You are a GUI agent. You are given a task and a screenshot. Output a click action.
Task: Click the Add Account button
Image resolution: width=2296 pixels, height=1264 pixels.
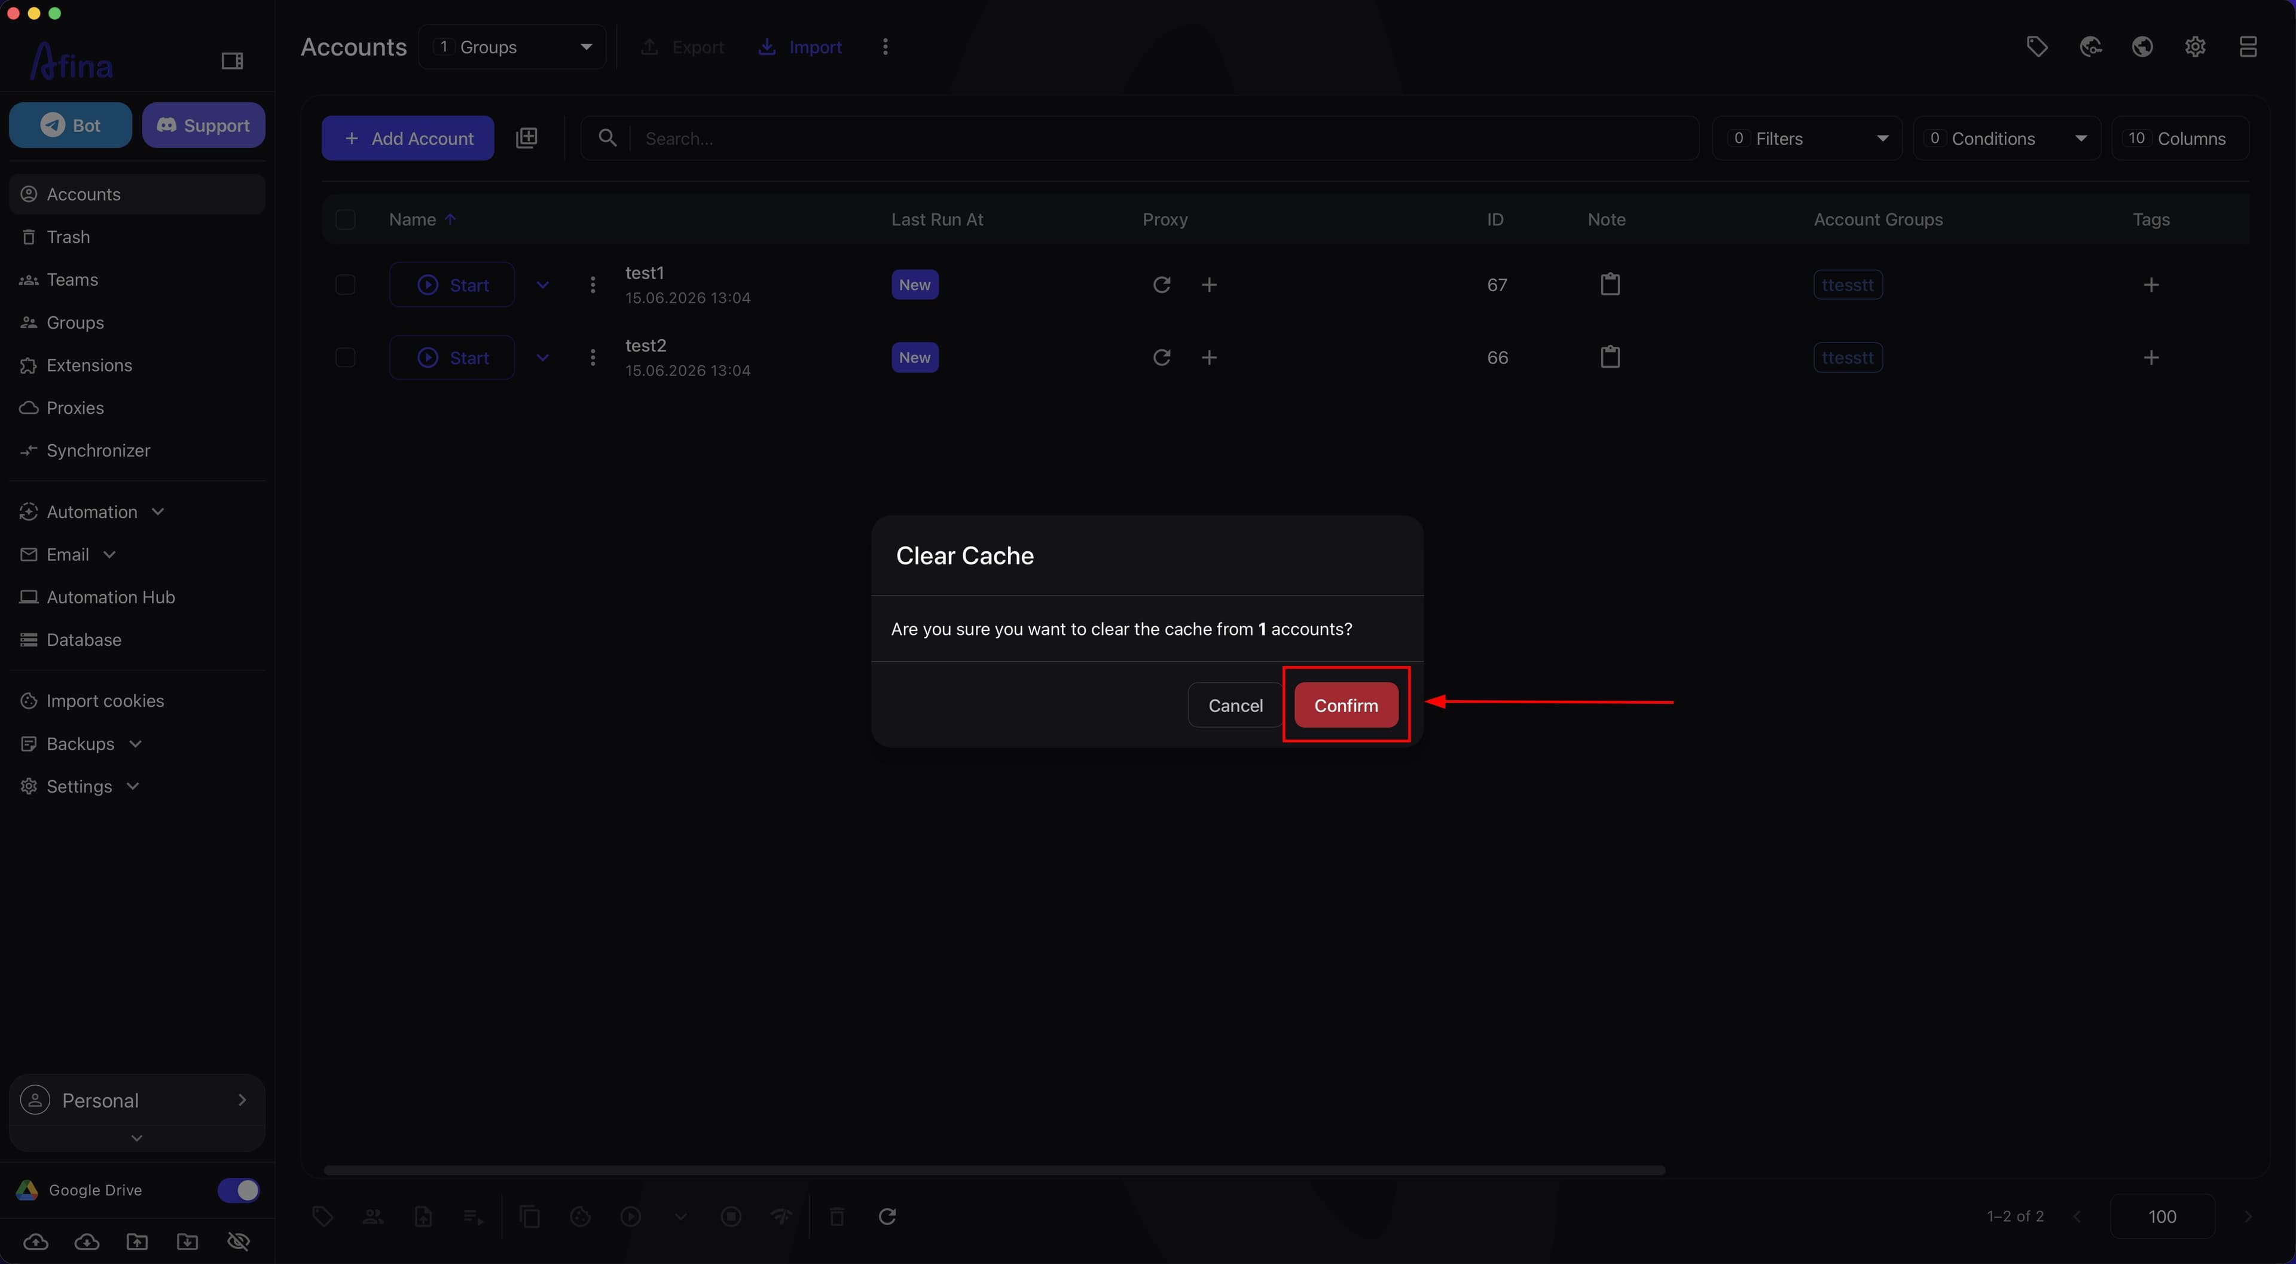(x=407, y=138)
